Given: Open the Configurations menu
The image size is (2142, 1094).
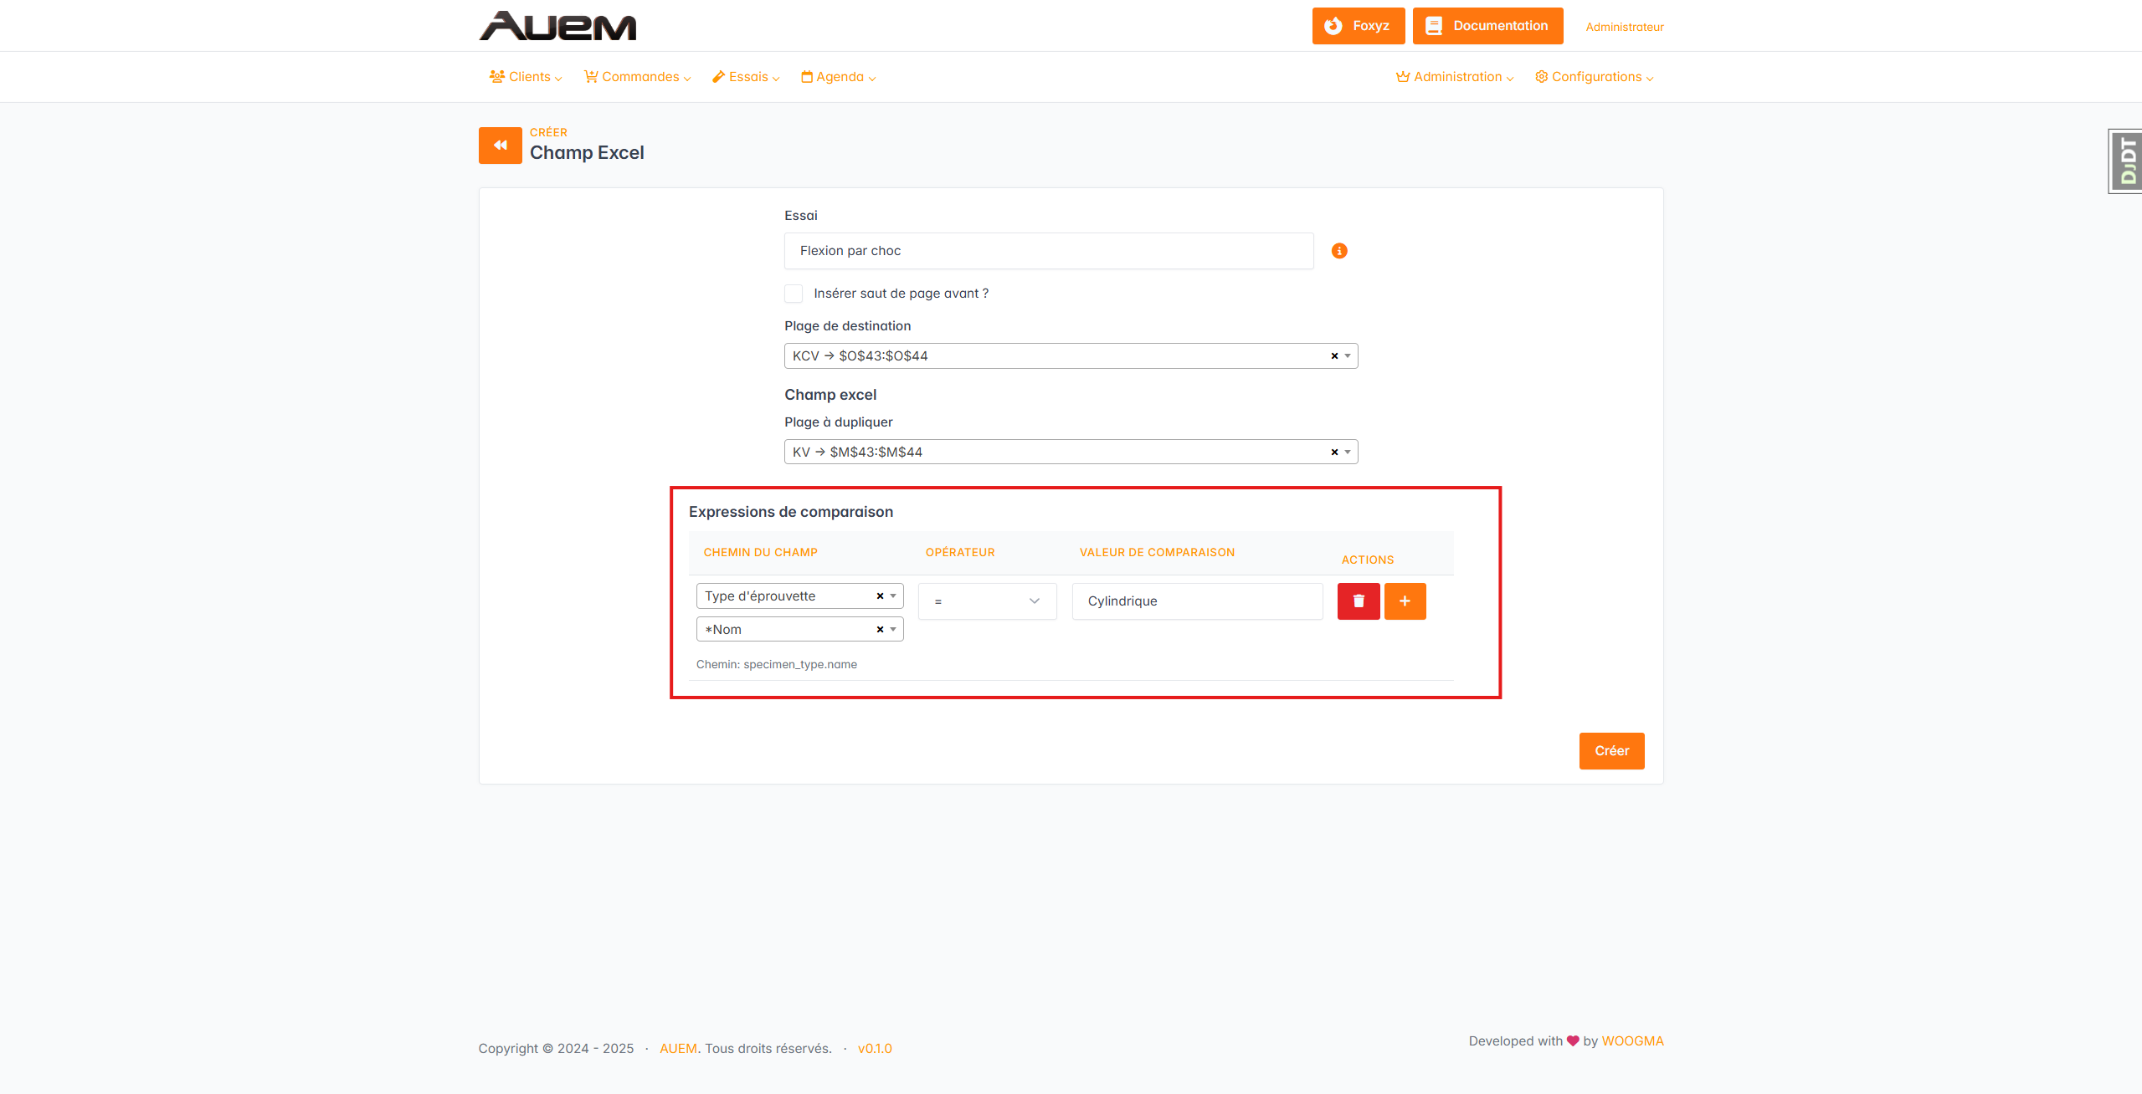Looking at the screenshot, I should click(1594, 77).
